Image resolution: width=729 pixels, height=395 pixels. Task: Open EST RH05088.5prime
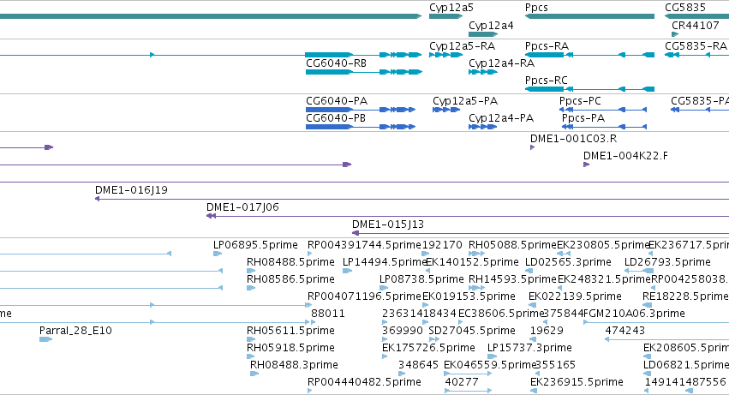[512, 245]
